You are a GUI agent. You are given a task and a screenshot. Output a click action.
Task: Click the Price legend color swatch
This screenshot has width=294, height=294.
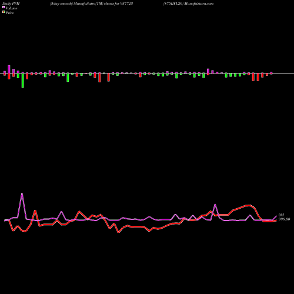[x=4, y=12]
